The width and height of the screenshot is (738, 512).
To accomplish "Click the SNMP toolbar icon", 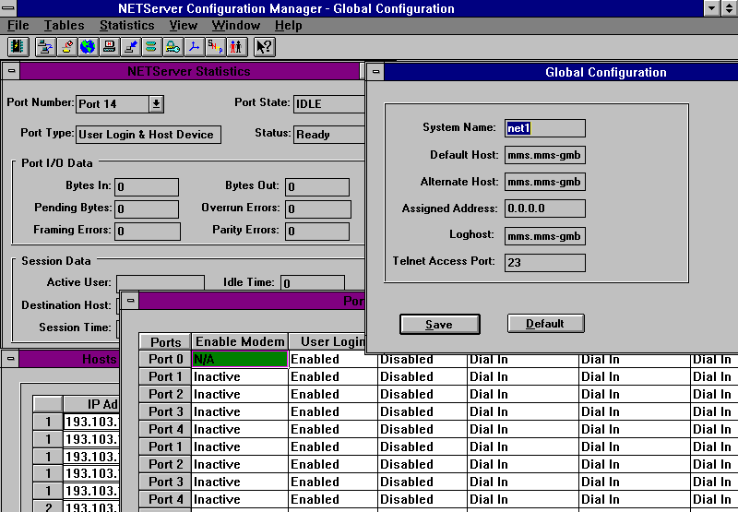I will click(x=215, y=46).
